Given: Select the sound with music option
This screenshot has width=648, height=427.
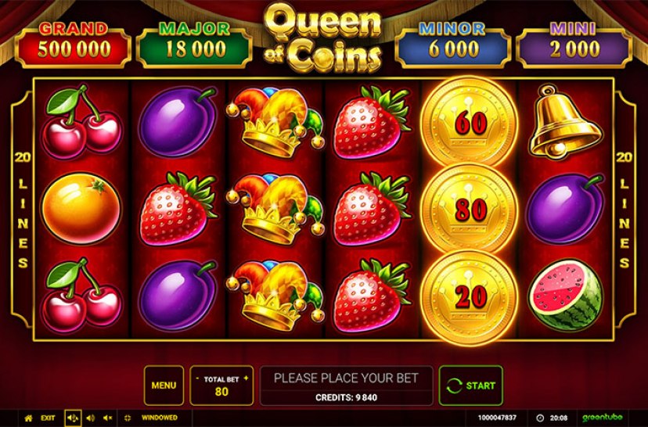Looking at the screenshot, I should (x=73, y=418).
